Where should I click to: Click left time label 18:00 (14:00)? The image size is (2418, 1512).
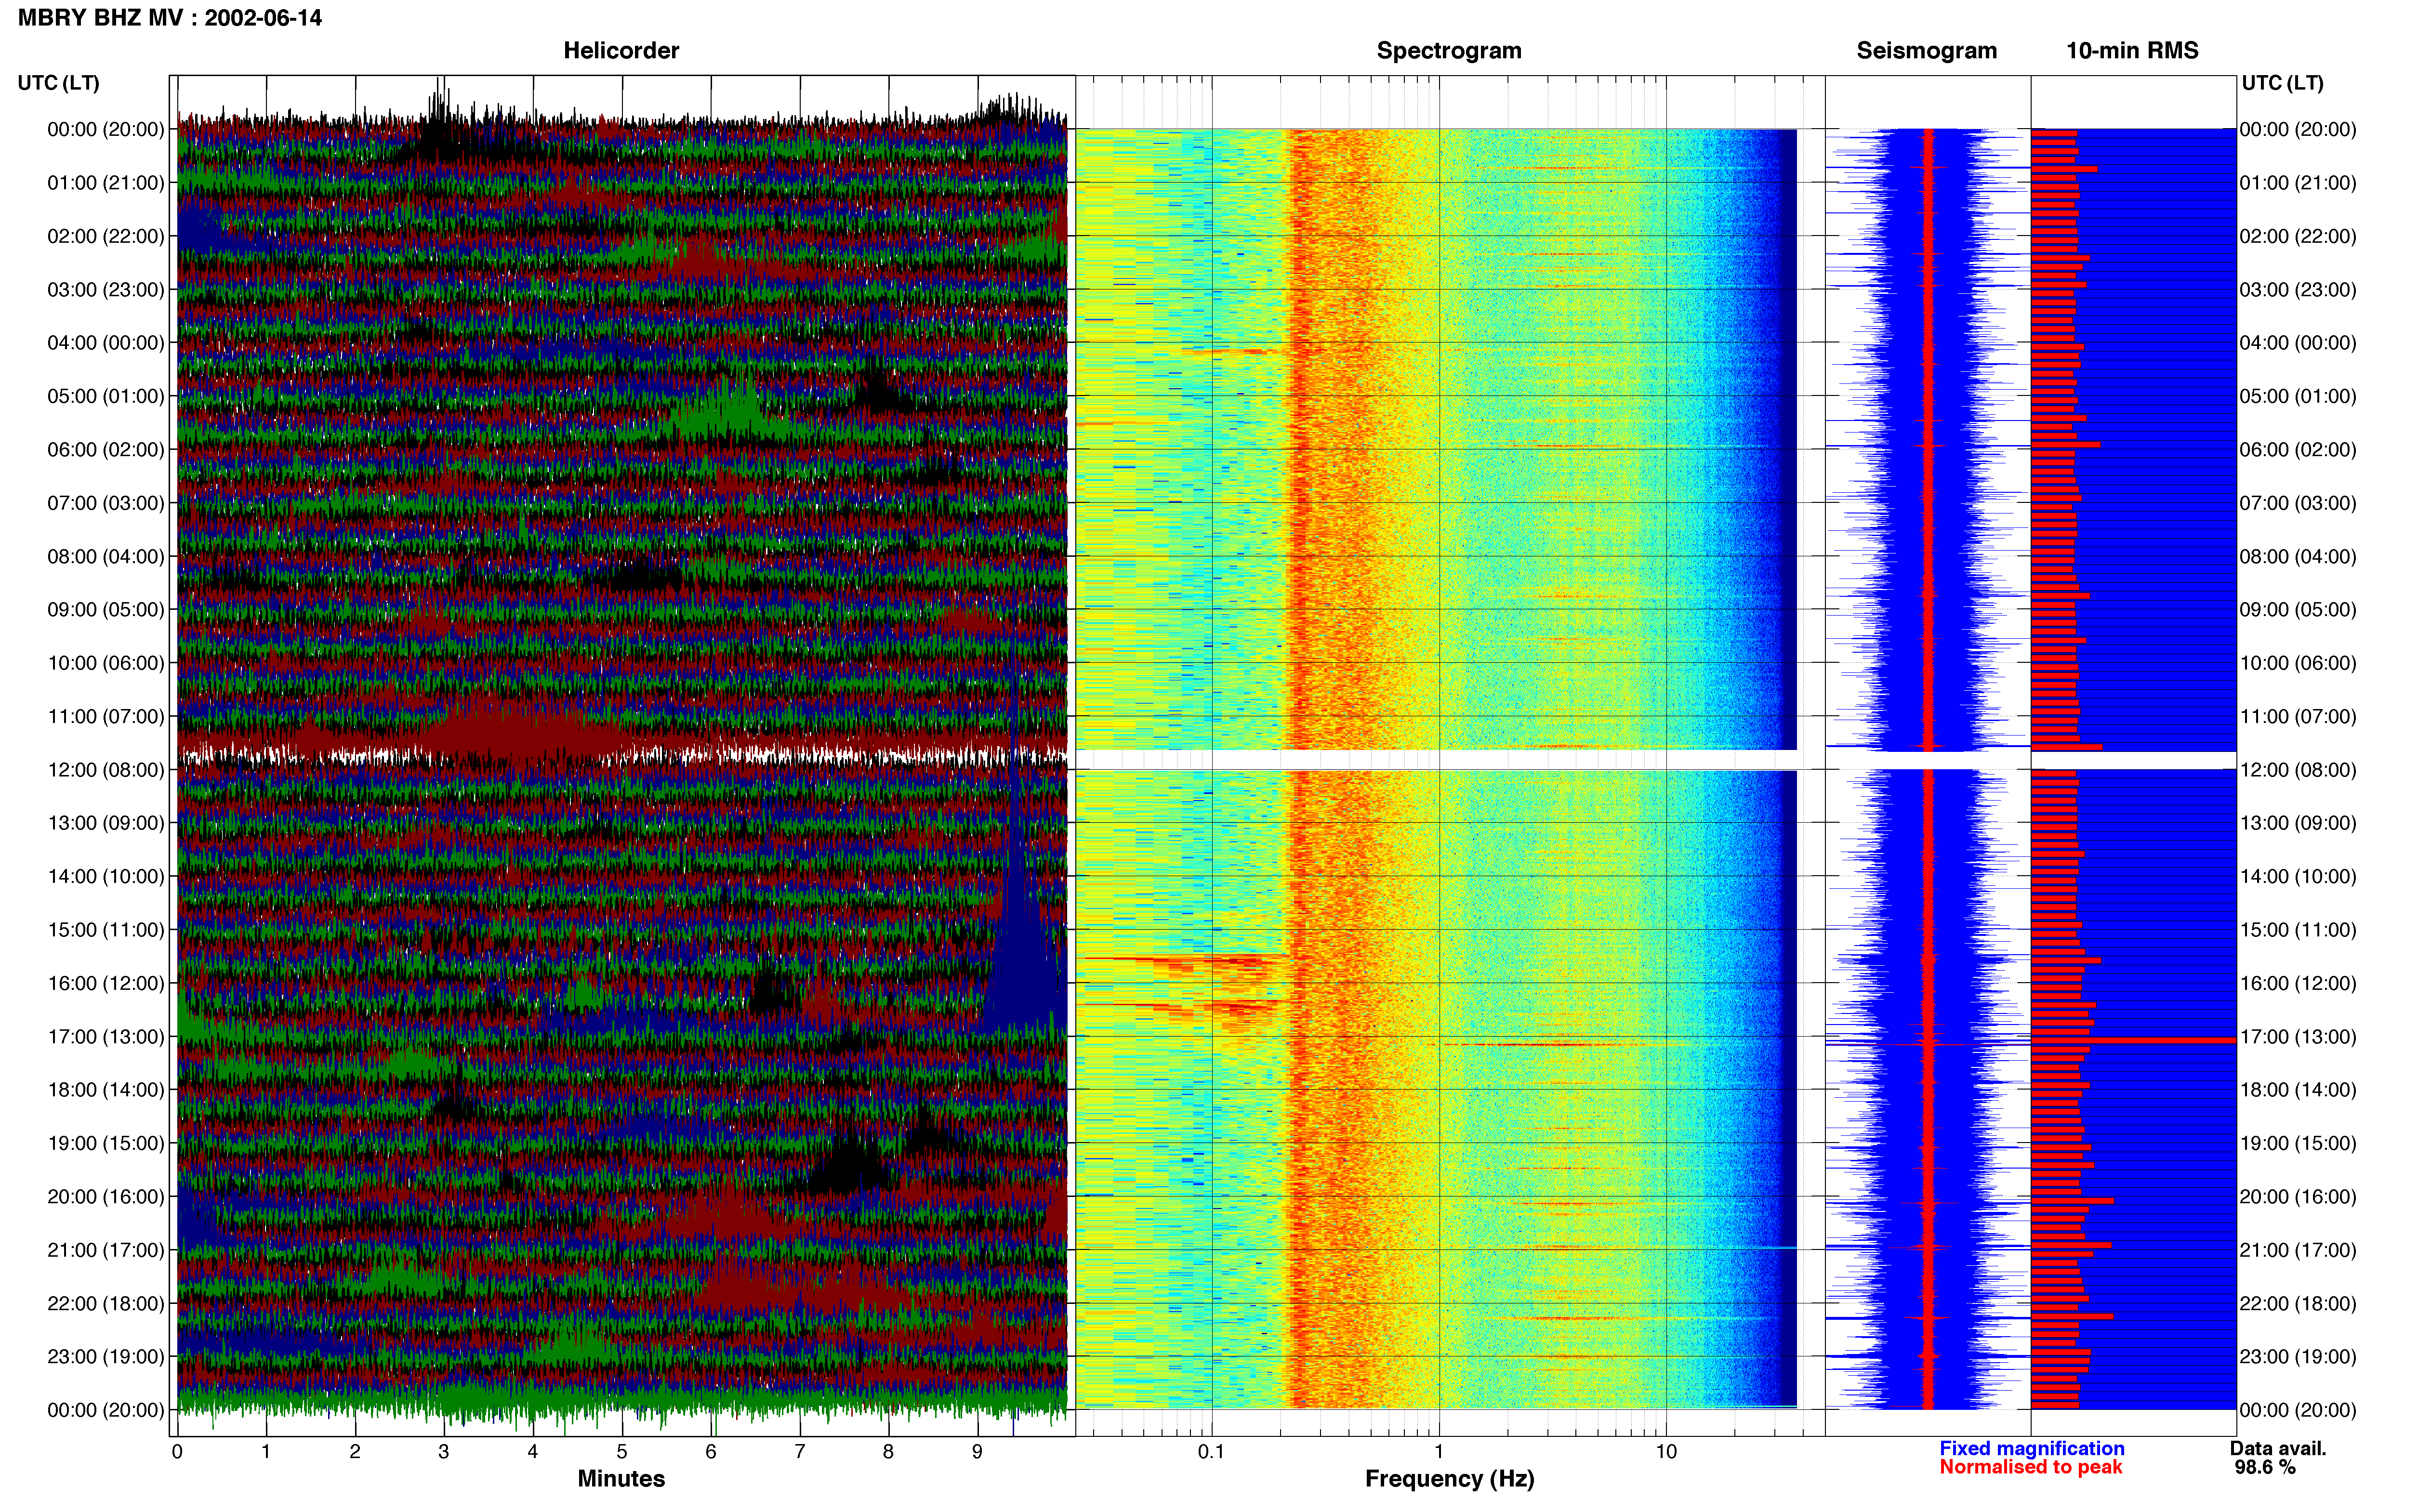pyautogui.click(x=106, y=1090)
